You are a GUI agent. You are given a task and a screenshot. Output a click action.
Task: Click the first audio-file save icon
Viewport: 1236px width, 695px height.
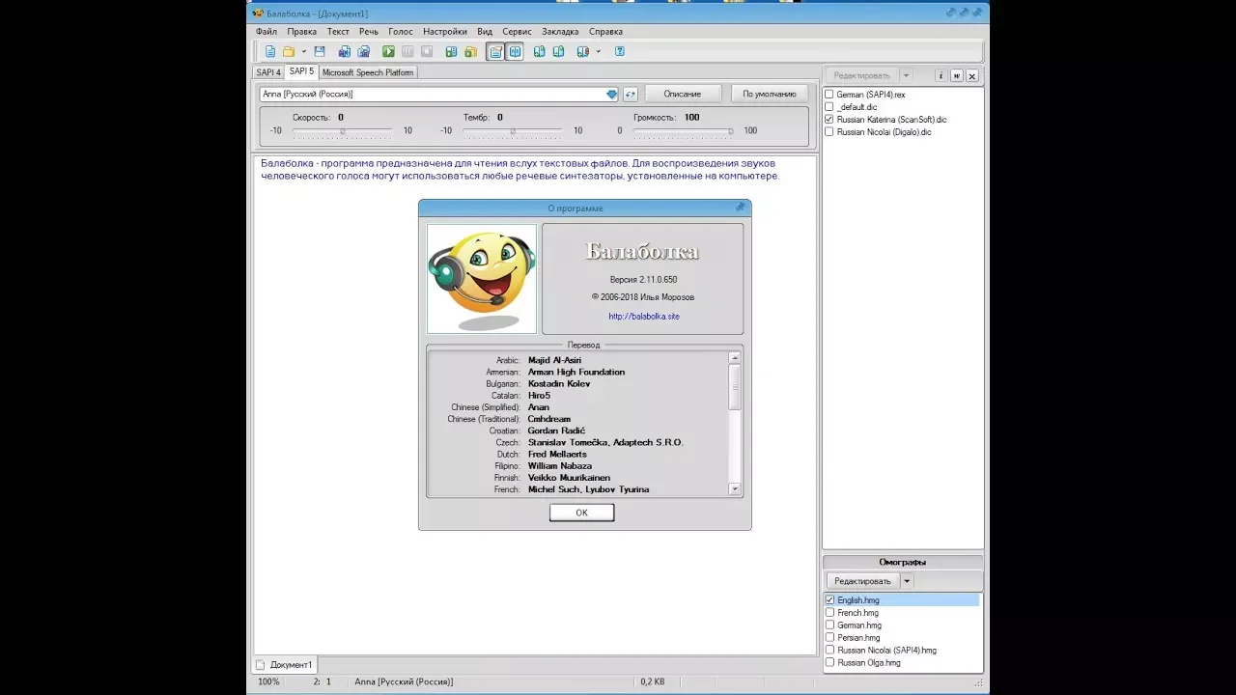coord(345,52)
